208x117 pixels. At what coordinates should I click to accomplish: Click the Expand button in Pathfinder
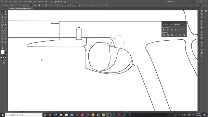[x=182, y=30]
